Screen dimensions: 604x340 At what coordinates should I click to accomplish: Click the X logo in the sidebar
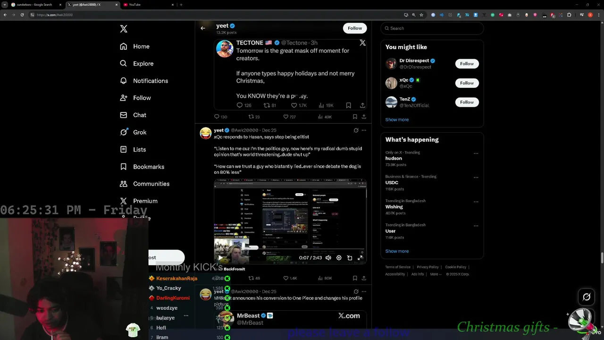[124, 29]
